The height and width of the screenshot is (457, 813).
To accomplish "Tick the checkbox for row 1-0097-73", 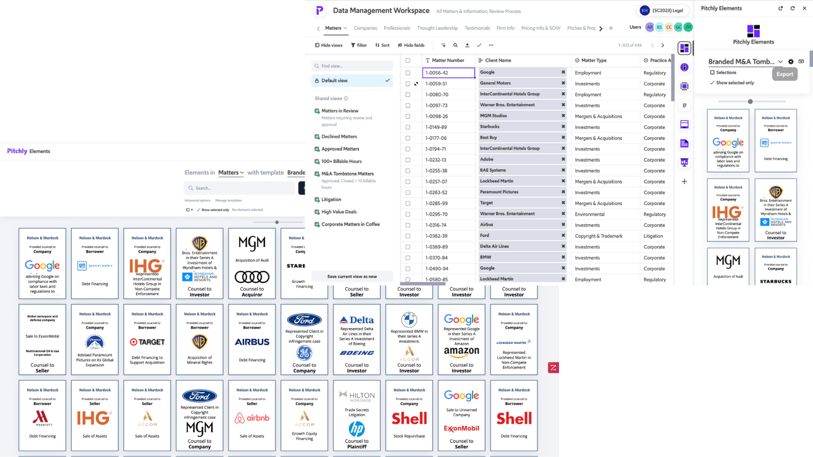I will (x=408, y=106).
